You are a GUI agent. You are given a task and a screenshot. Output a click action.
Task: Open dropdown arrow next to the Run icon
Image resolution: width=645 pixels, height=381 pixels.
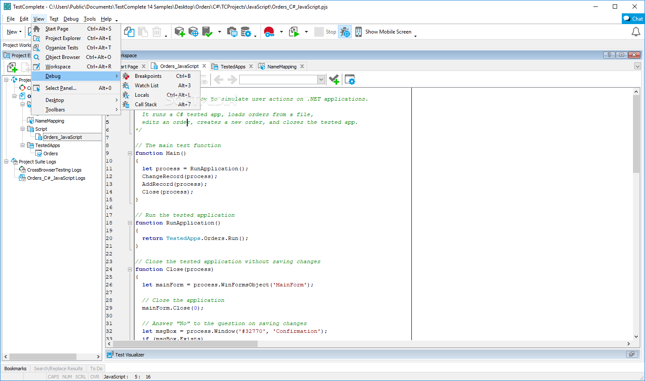(306, 32)
